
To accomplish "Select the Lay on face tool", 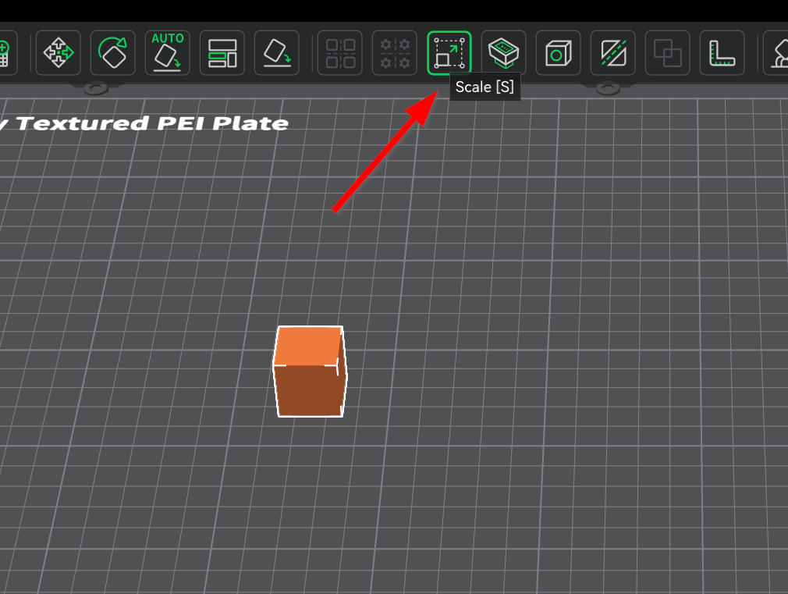I will click(277, 53).
